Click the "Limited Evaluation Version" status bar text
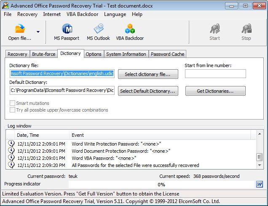 (x=91, y=194)
